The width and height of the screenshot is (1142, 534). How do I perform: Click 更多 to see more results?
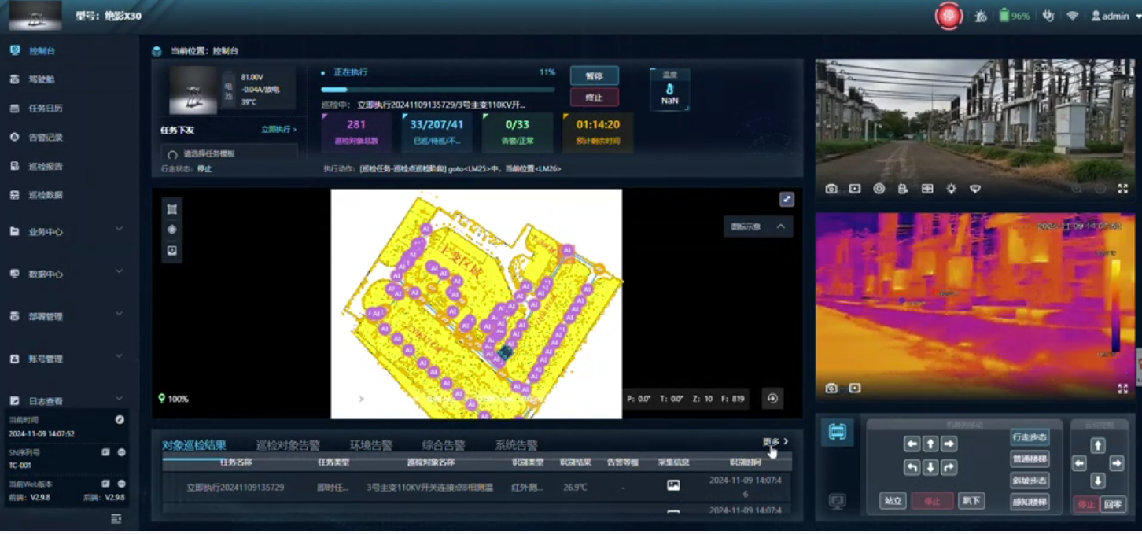[x=775, y=442]
